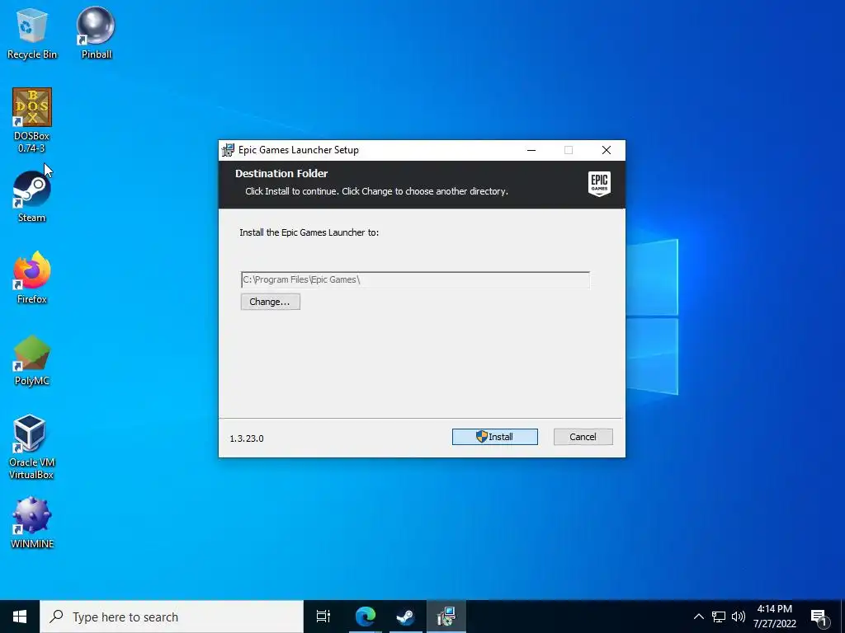Open the Windows Start menu

coord(20,617)
